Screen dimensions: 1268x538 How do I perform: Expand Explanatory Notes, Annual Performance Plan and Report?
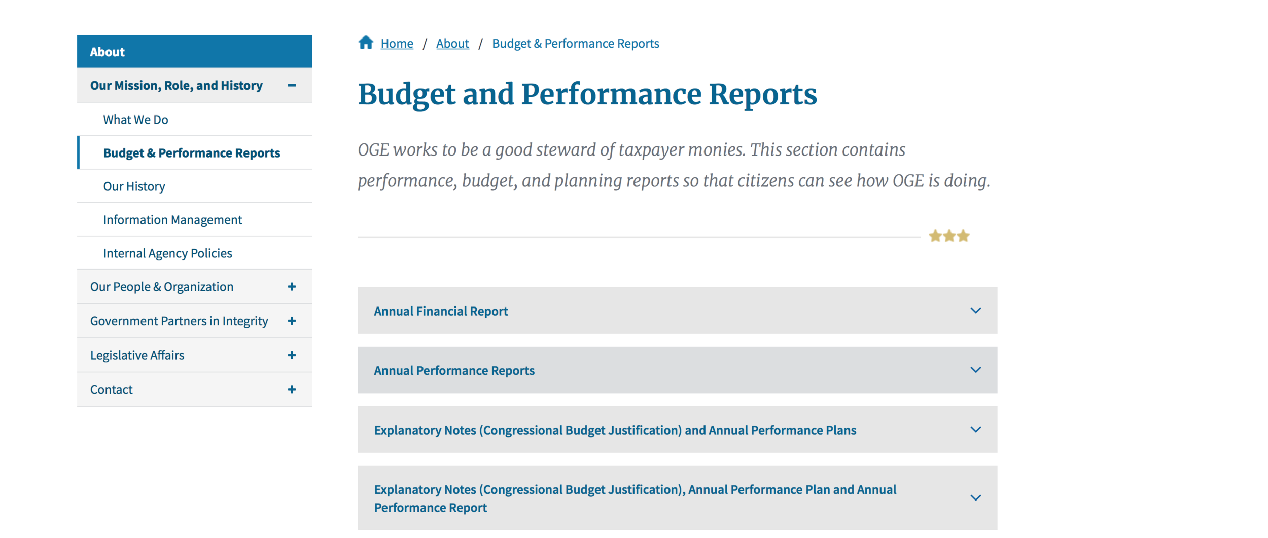point(677,498)
